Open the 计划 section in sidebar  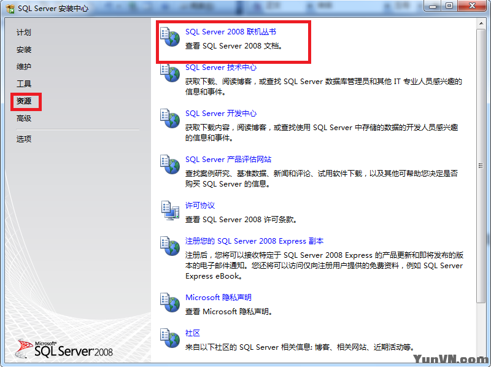pos(24,33)
